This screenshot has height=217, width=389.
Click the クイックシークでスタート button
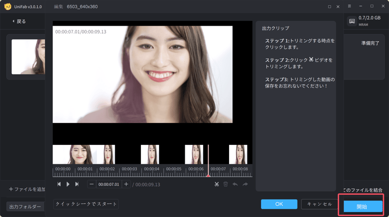click(86, 204)
